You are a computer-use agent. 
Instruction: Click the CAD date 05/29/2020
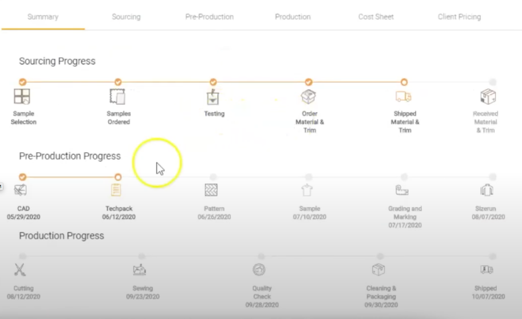click(23, 217)
